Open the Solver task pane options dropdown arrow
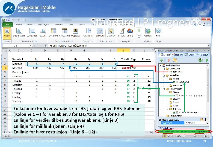The image size is (213, 147). pos(205,50)
